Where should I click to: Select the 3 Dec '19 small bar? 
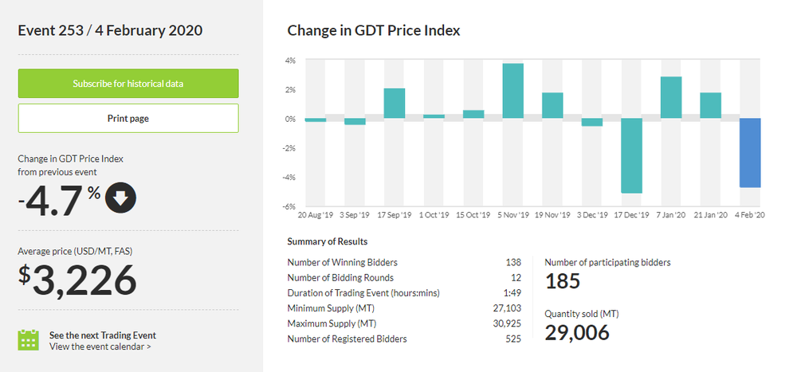tap(592, 123)
